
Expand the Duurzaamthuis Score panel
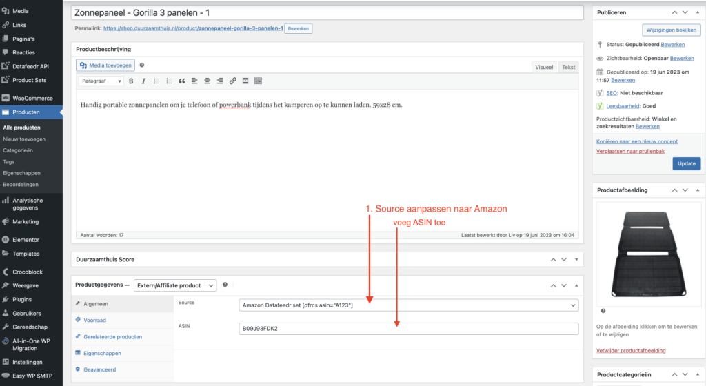pos(576,260)
